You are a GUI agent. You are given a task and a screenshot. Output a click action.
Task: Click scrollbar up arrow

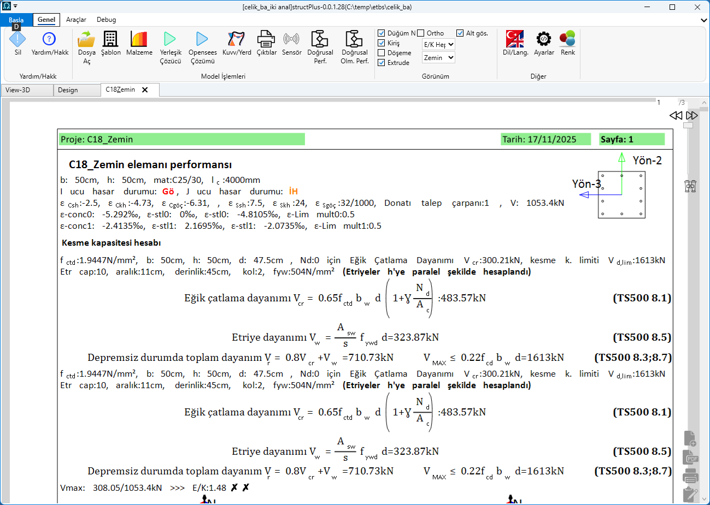coord(705,102)
